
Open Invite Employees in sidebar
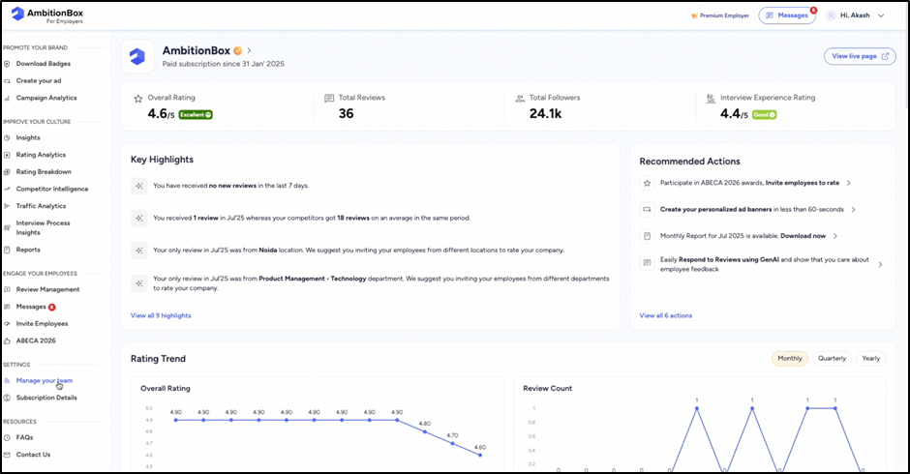click(42, 323)
